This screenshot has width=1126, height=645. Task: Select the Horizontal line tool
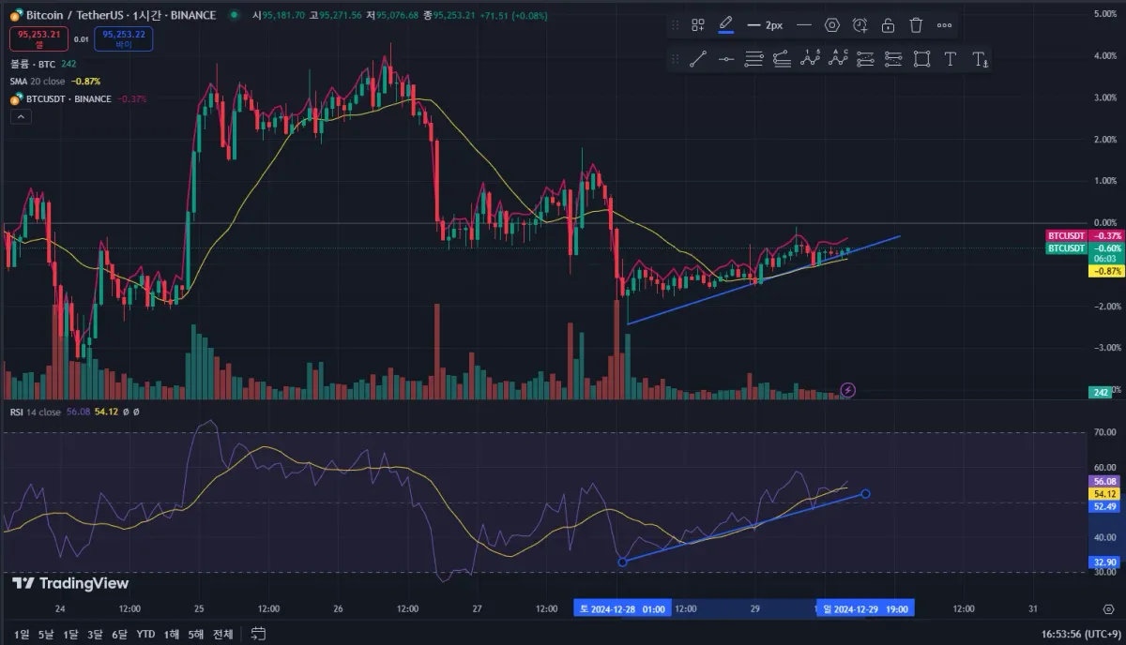click(x=726, y=59)
